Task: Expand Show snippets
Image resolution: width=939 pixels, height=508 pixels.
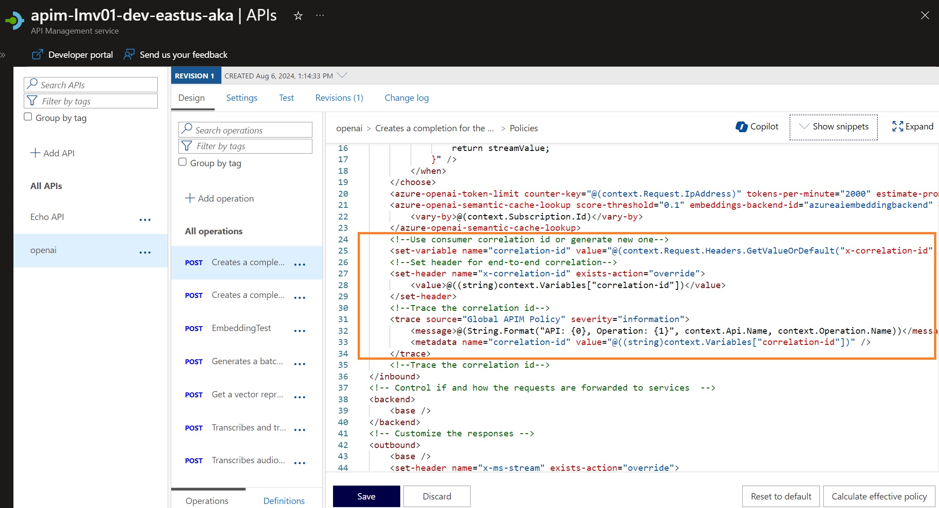Action: [x=833, y=127]
